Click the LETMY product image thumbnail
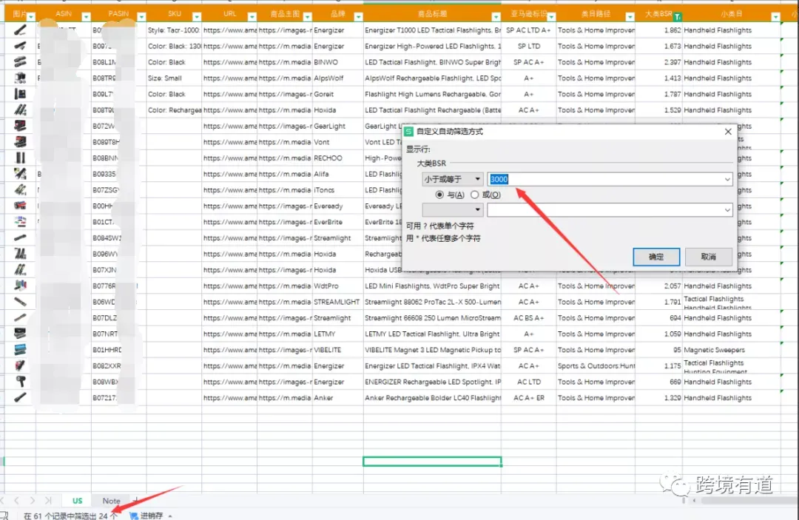 coord(20,334)
